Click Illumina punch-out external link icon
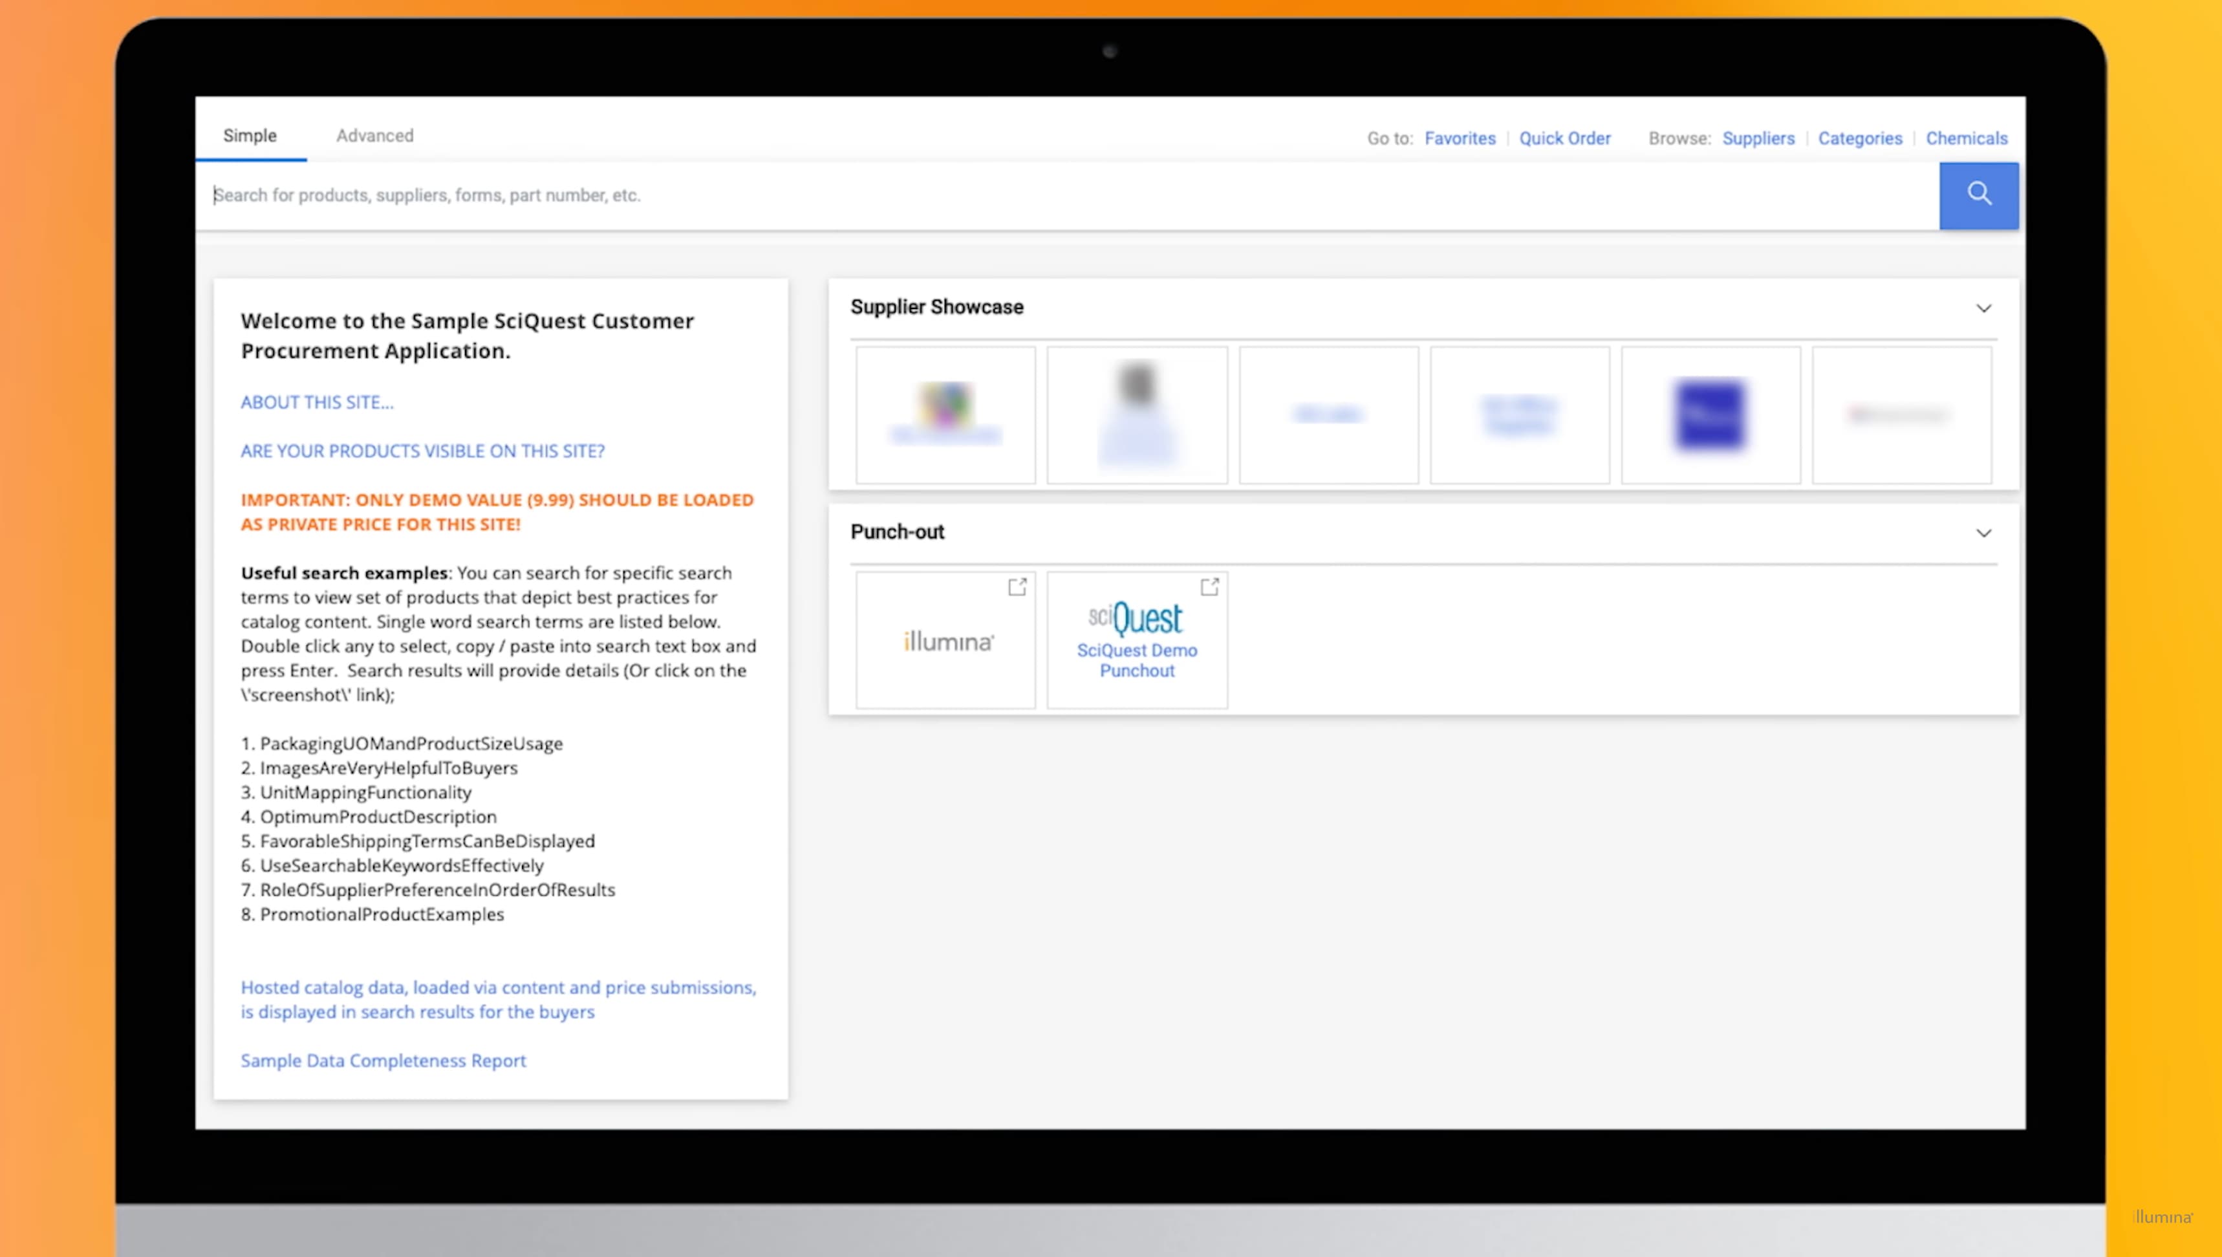This screenshot has height=1257, width=2222. [x=1017, y=587]
